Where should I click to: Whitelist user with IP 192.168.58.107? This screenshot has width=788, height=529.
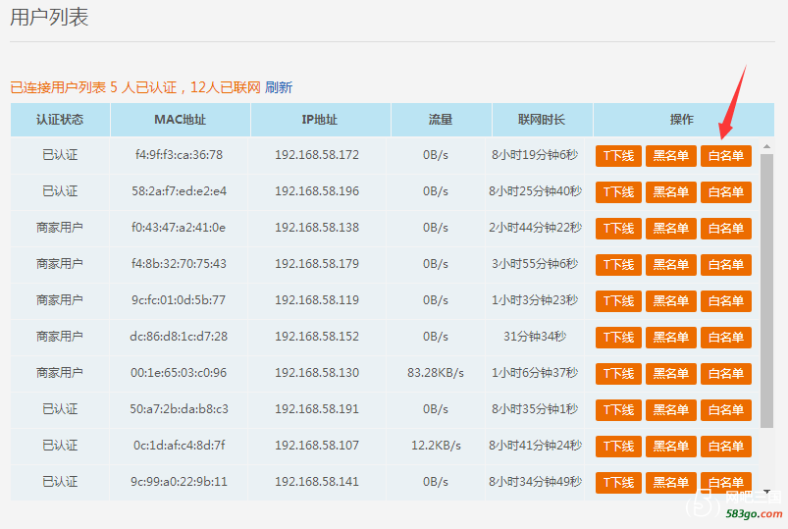point(726,446)
